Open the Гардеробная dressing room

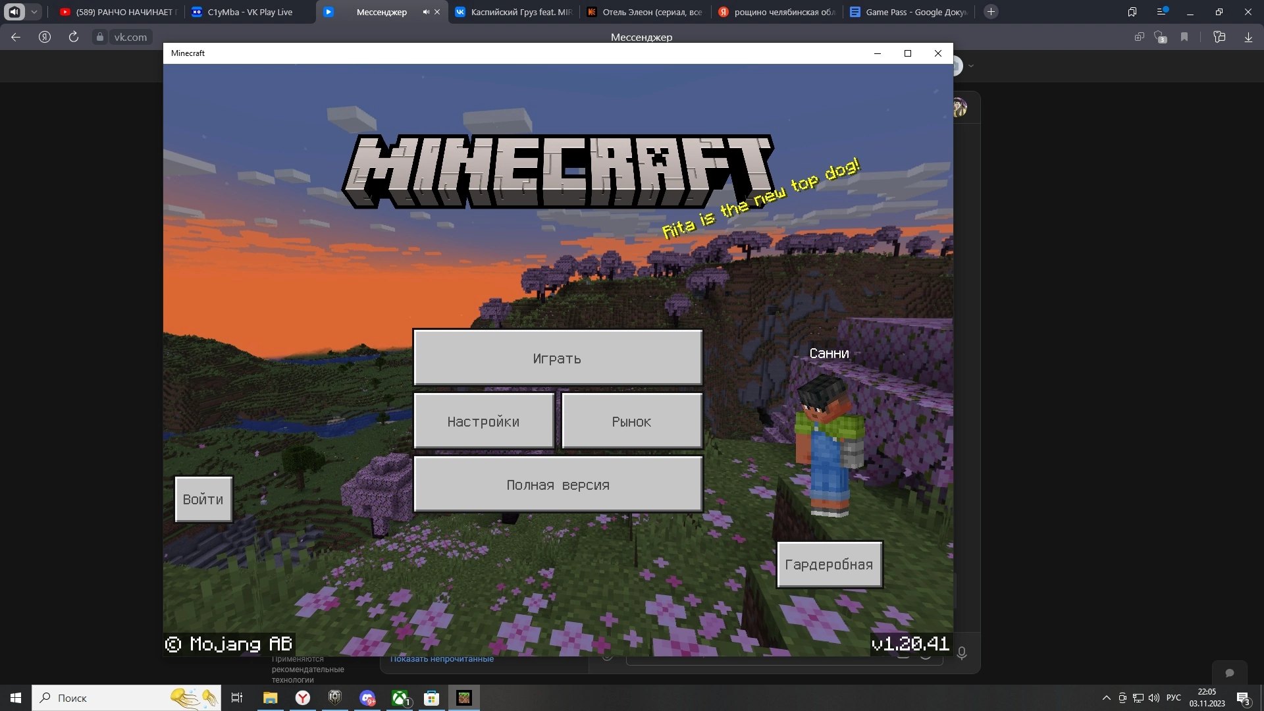[x=829, y=564]
